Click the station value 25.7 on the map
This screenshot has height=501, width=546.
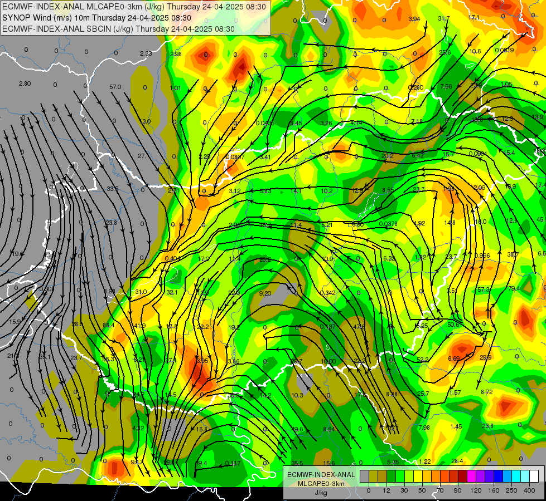pyautogui.click(x=423, y=394)
